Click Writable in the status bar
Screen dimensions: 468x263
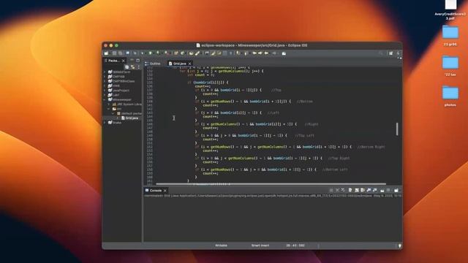tap(221, 245)
